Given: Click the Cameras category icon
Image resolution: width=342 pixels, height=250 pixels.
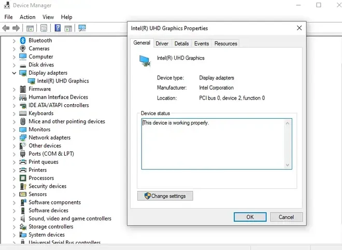Looking at the screenshot, I should pos(23,48).
